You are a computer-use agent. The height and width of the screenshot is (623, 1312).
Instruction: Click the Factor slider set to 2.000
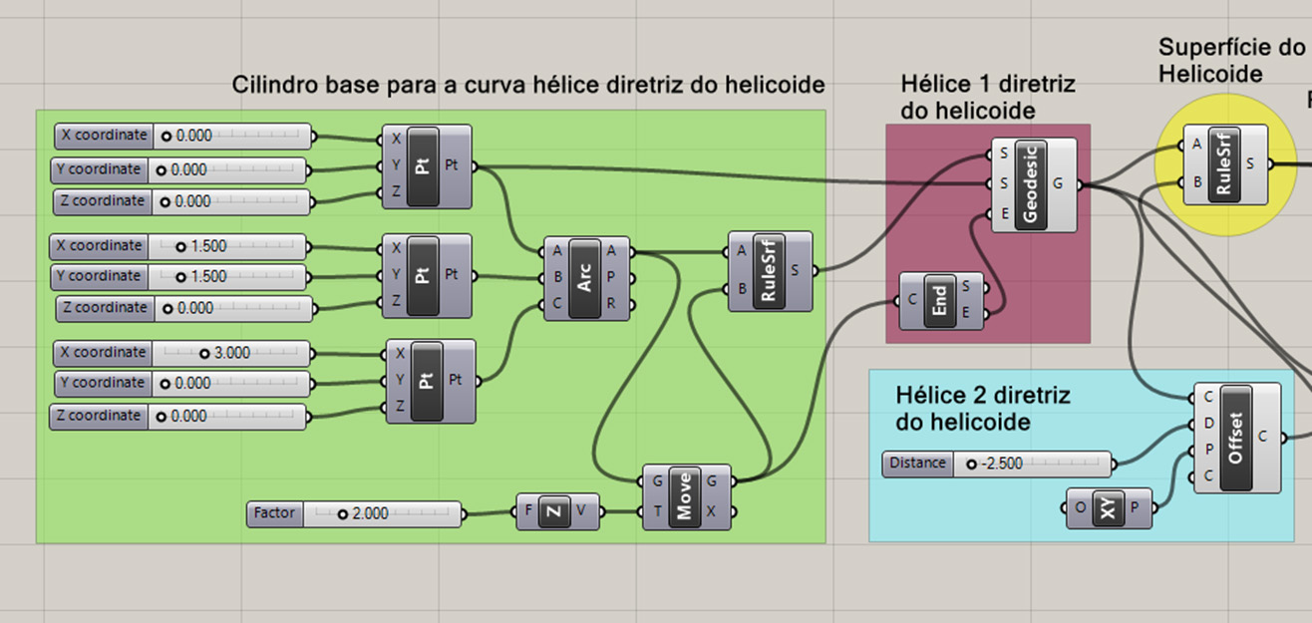(x=354, y=514)
